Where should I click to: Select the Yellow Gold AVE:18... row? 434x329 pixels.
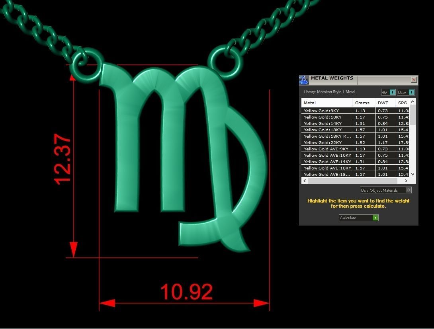(356, 174)
